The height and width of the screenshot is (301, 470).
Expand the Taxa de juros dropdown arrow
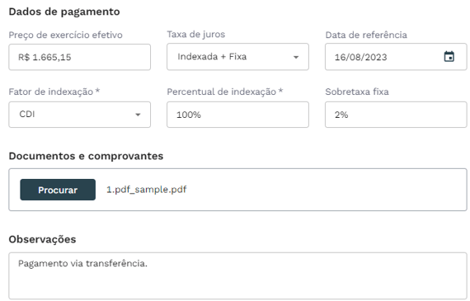tap(296, 57)
